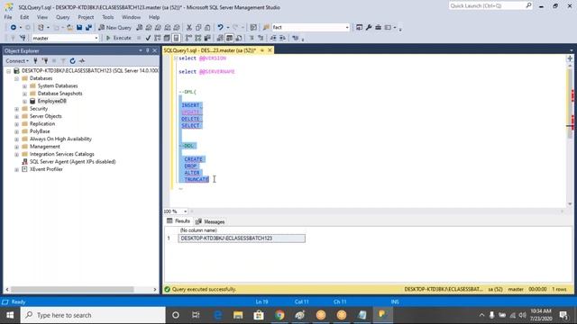Screen dimensions: 577x324
Task: Click the wrench Properties icon
Action: pos(369,28)
